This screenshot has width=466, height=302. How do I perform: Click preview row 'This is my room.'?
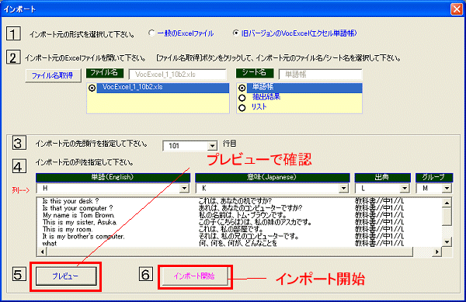68,230
